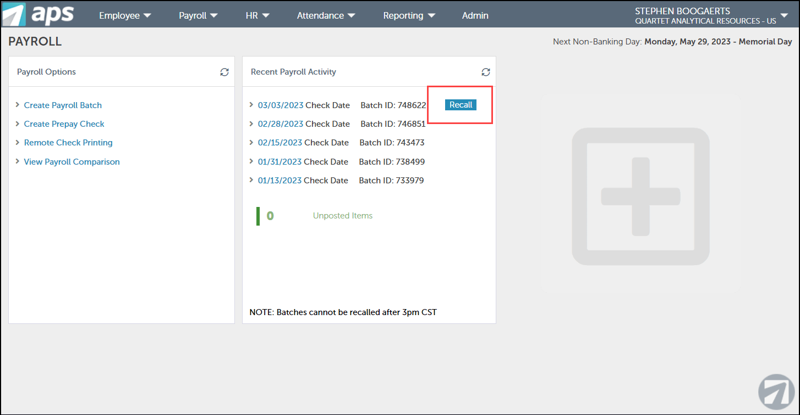
Task: Open the Attendance menu
Action: click(x=326, y=15)
